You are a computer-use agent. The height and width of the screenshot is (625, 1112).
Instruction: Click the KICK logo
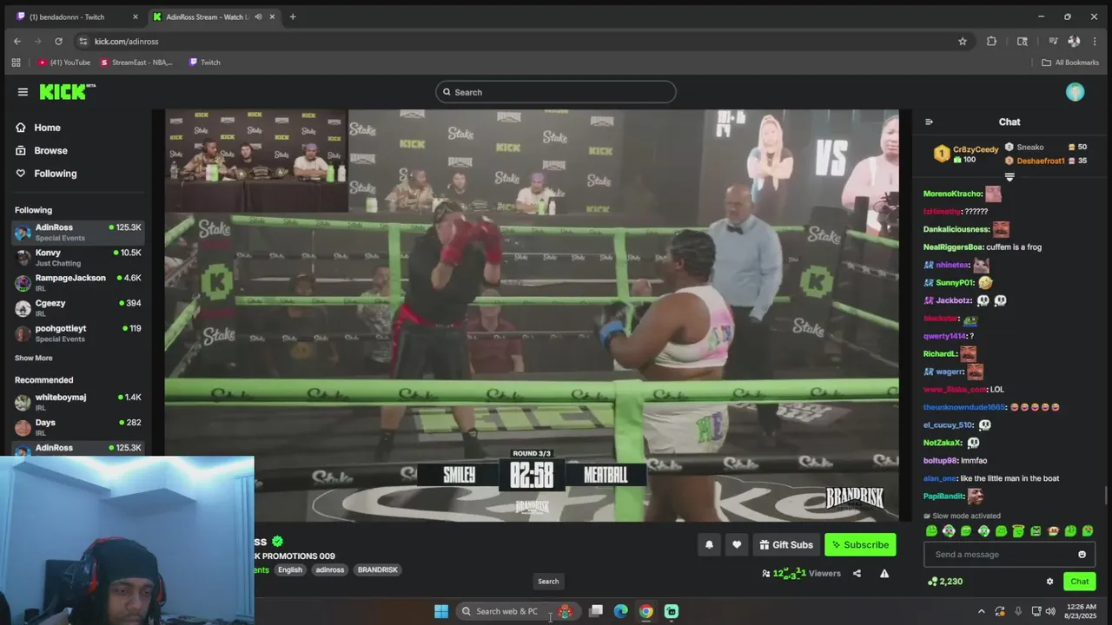click(67, 92)
